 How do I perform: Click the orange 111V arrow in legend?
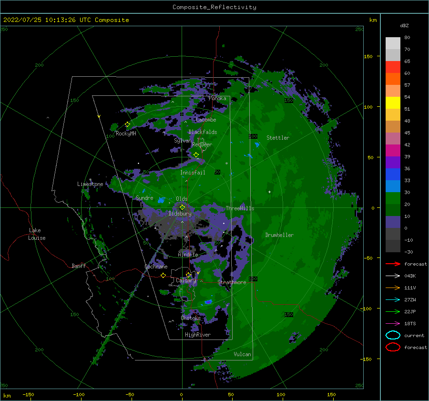[393, 288]
